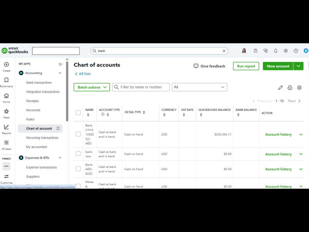
Task: Click the pinned three-dots icon
Action: [x=6, y=166]
